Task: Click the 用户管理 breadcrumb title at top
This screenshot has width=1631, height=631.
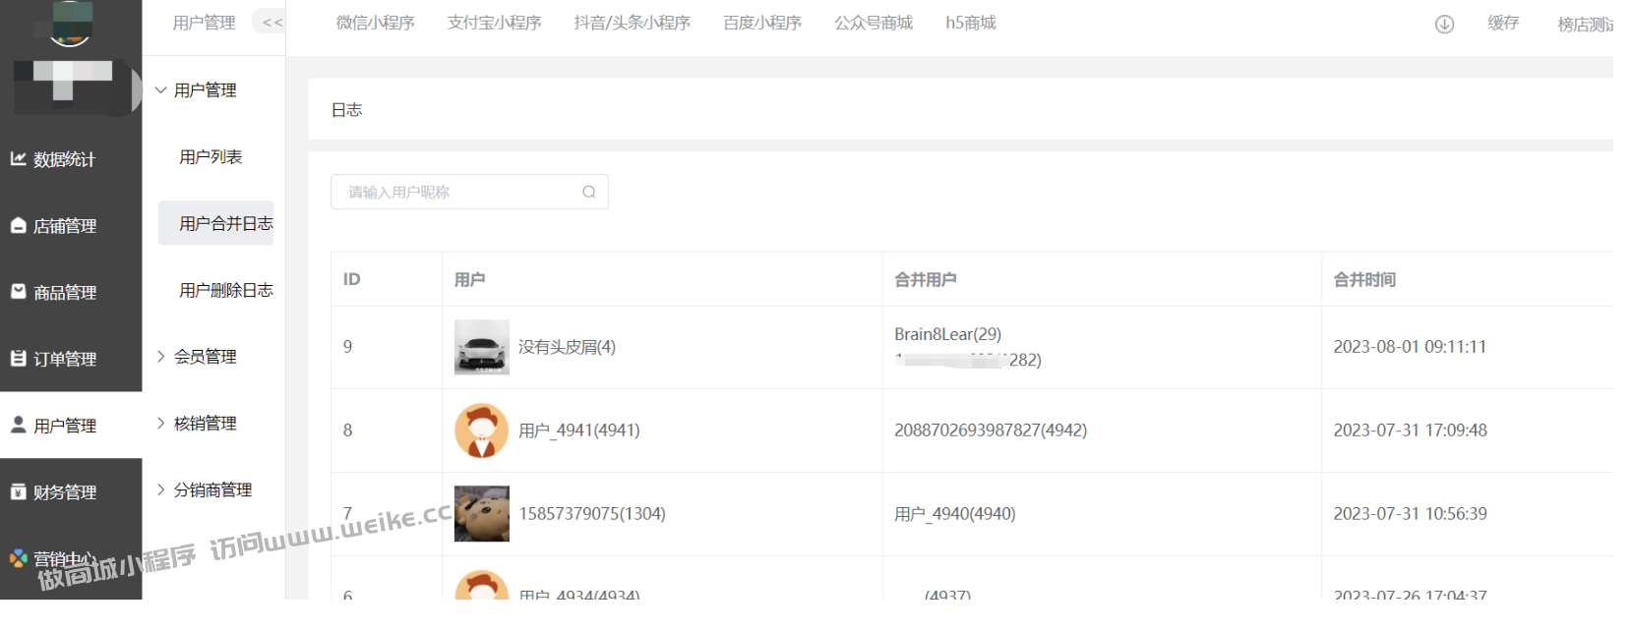Action: (204, 23)
